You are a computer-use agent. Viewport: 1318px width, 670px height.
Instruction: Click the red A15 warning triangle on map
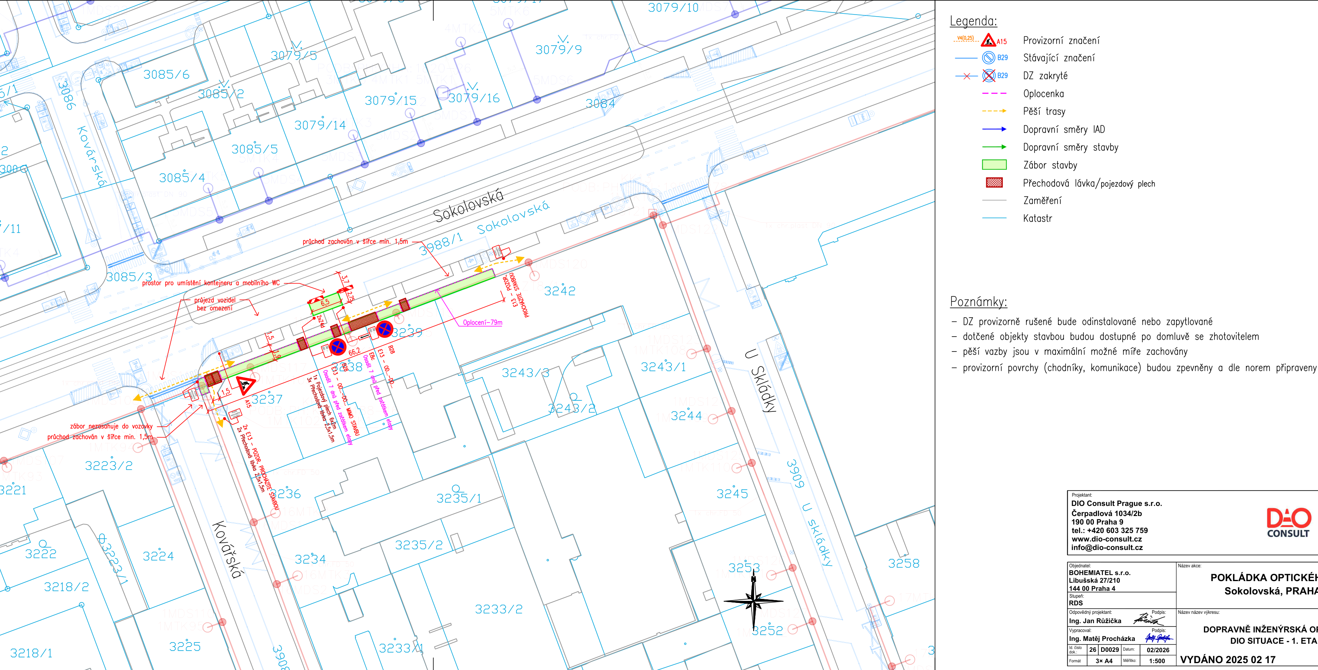(x=245, y=385)
